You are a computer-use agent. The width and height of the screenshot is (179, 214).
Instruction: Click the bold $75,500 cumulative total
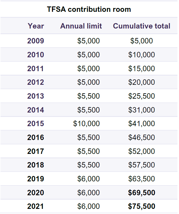142,206
